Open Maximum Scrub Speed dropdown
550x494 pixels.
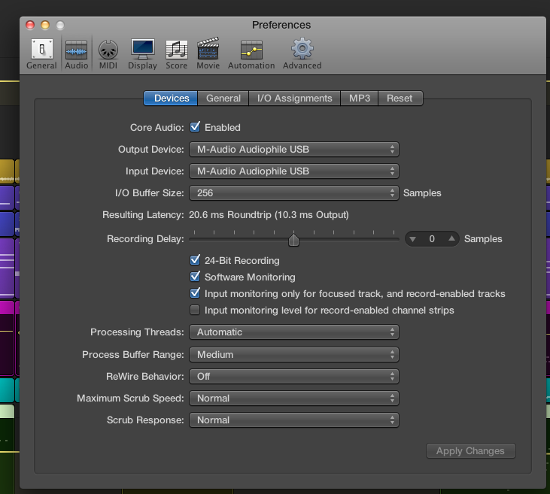click(294, 398)
